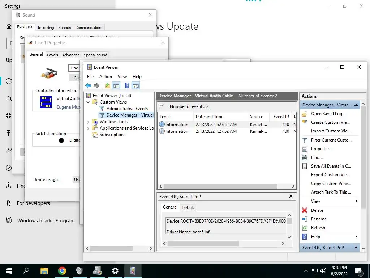
Task: Click Import Custom View action
Action: pos(331,131)
